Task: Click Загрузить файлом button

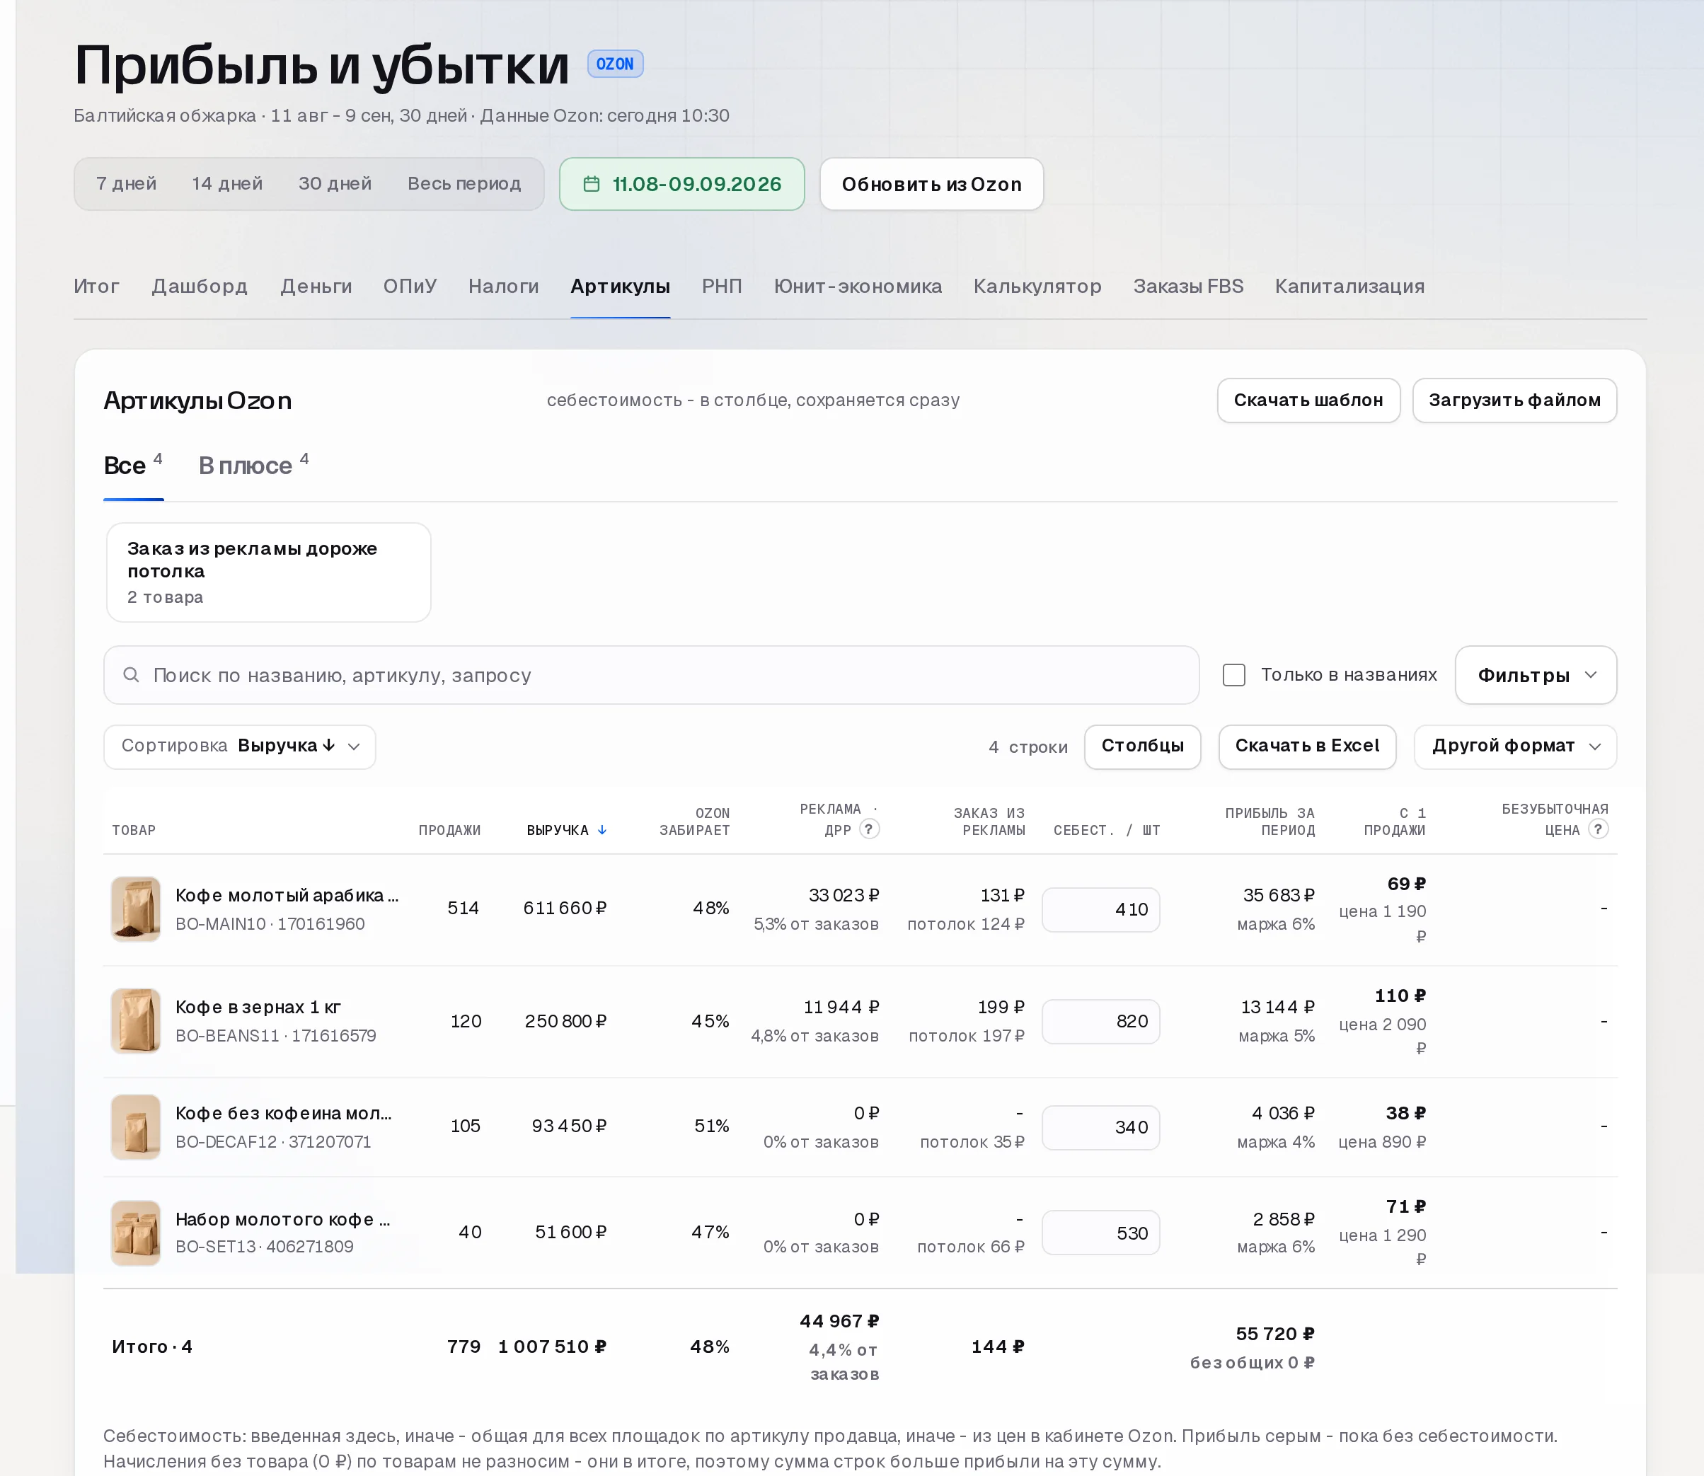Action: pos(1514,400)
